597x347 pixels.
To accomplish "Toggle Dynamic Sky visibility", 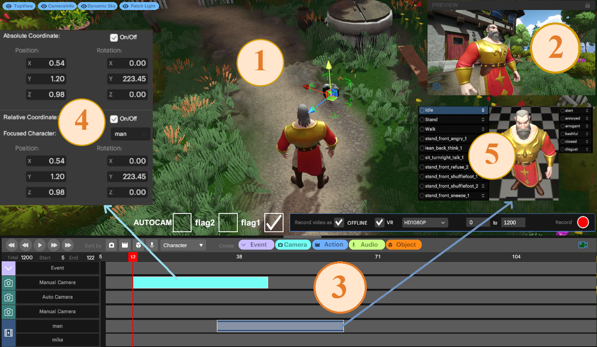I will click(x=97, y=6).
